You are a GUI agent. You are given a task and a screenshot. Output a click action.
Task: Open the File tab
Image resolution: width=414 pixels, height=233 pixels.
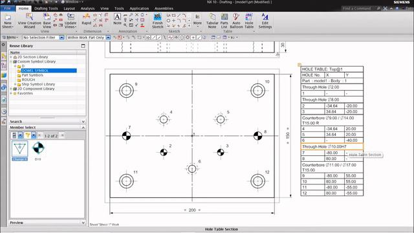tap(7, 8)
